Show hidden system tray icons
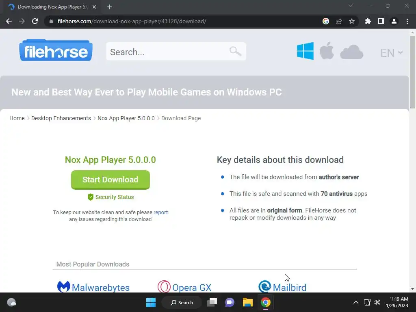This screenshot has width=416, height=312. click(x=356, y=302)
